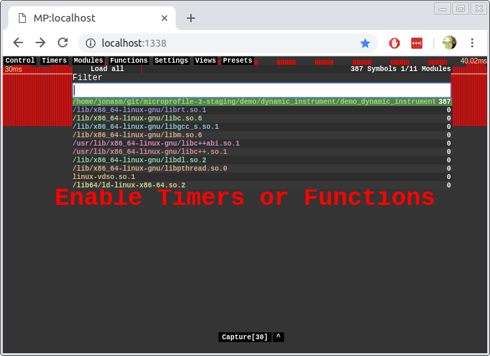The height and width of the screenshot is (356, 490).
Task: Open the red password manager extension
Action: pyautogui.click(x=417, y=43)
